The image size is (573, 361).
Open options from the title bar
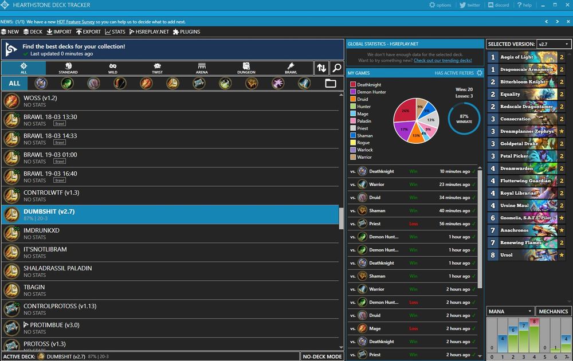click(x=440, y=5)
